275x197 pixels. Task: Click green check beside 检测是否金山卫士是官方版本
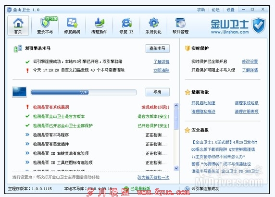(27, 116)
